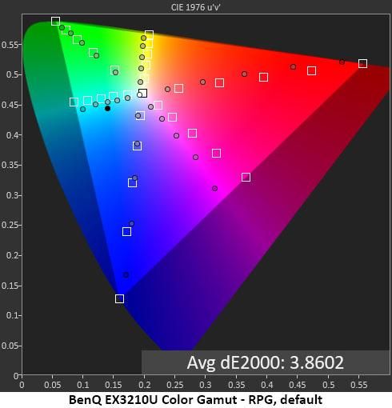Click the red primary target square marker

(362, 63)
